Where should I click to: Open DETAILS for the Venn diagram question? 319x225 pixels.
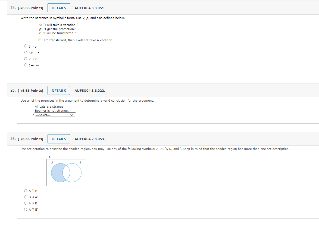[x=59, y=139]
